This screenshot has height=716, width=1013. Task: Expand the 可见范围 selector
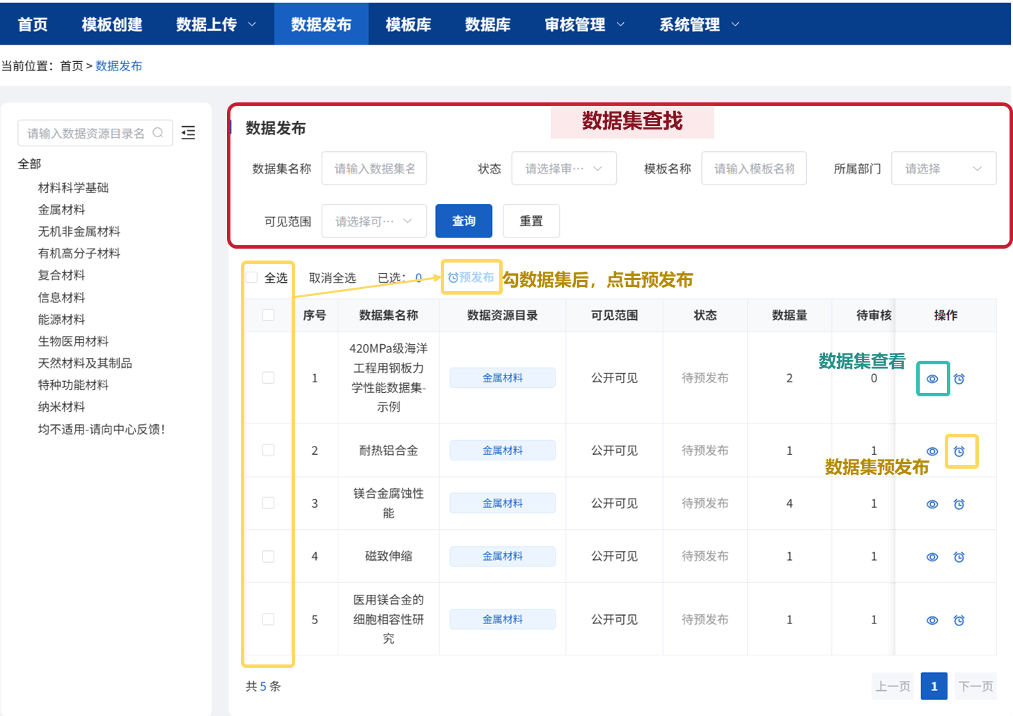(x=374, y=221)
